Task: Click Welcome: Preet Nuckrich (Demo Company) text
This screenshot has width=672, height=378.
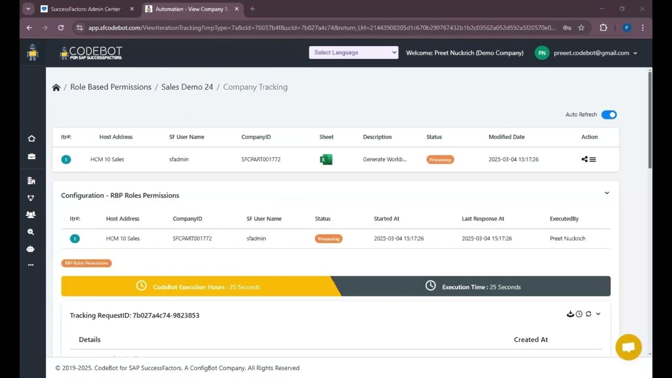Action: tap(465, 53)
